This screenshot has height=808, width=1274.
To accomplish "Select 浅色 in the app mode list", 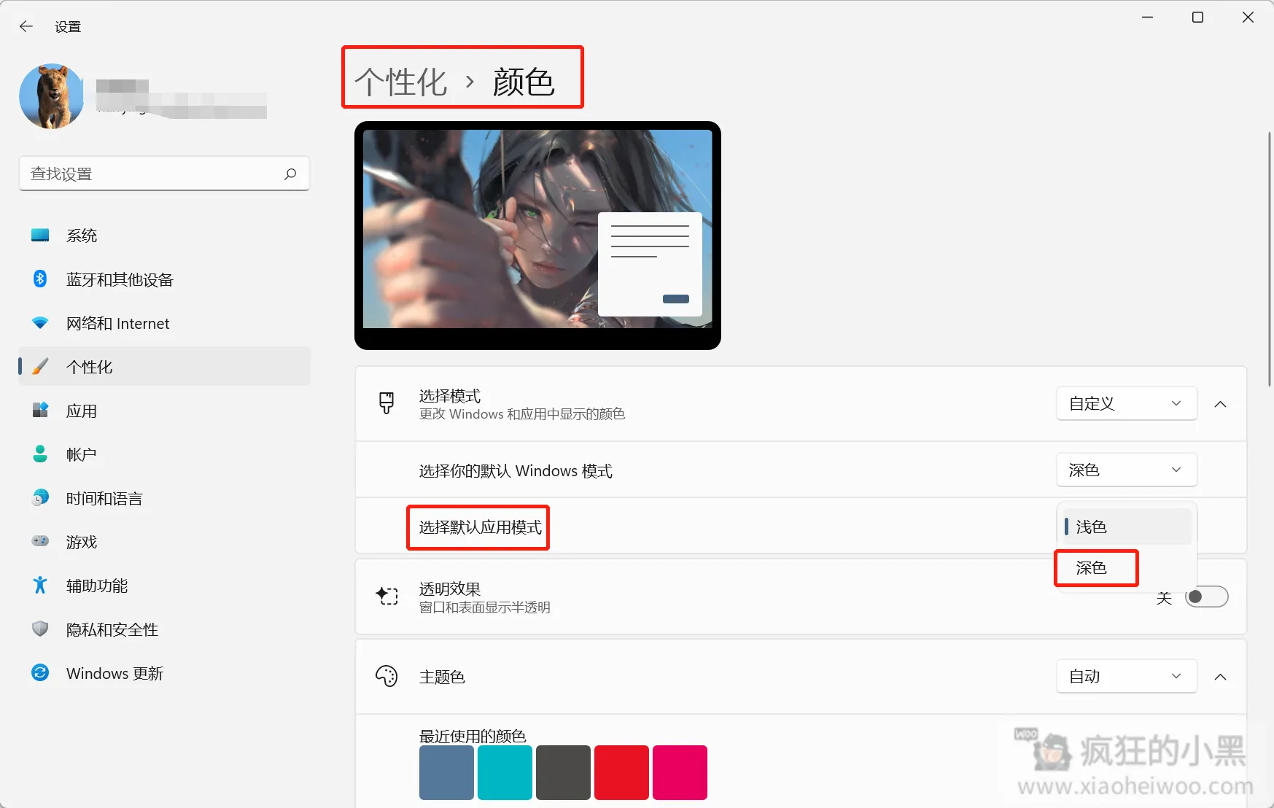I will 1127,527.
